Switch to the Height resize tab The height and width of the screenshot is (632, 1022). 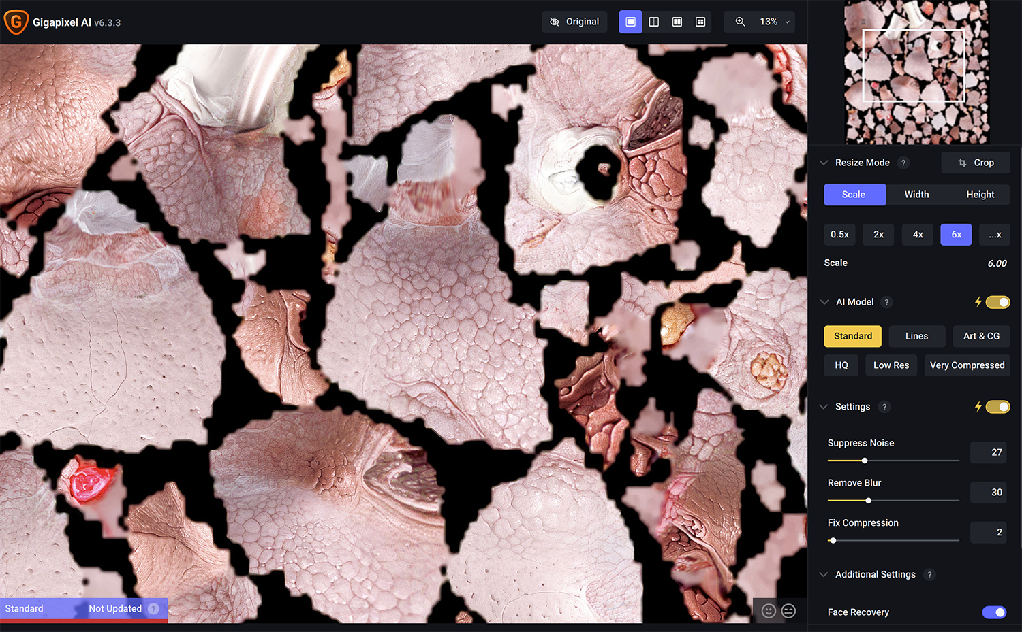(980, 195)
